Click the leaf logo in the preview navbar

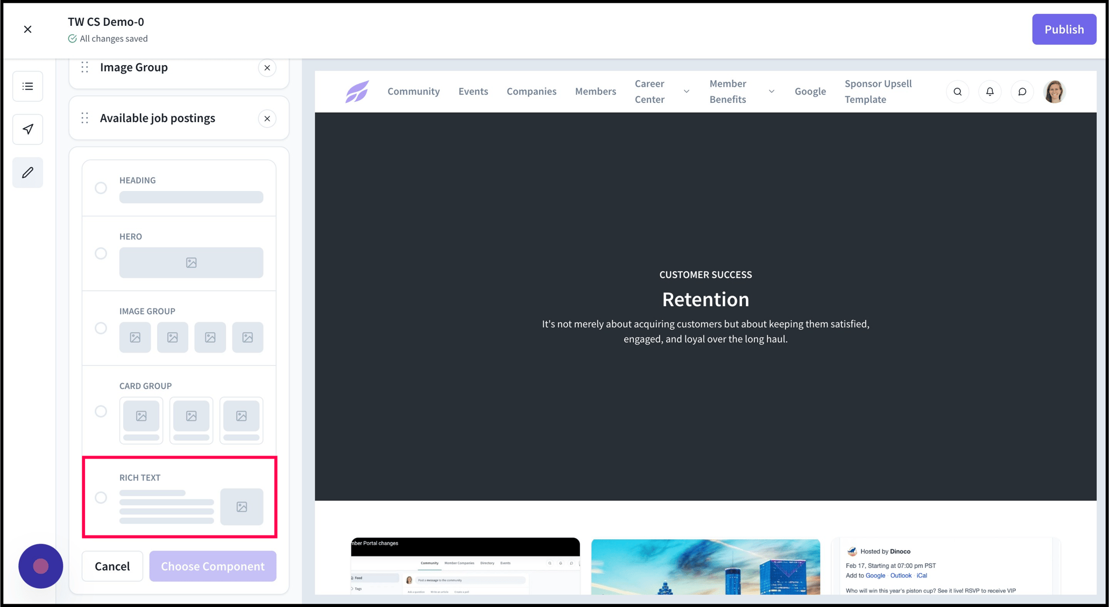357,91
